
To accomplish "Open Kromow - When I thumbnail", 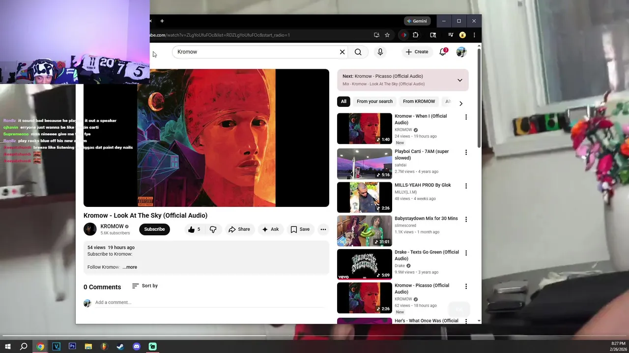I will pos(364,128).
